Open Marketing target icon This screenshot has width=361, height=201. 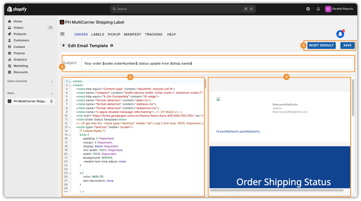pos(9,66)
